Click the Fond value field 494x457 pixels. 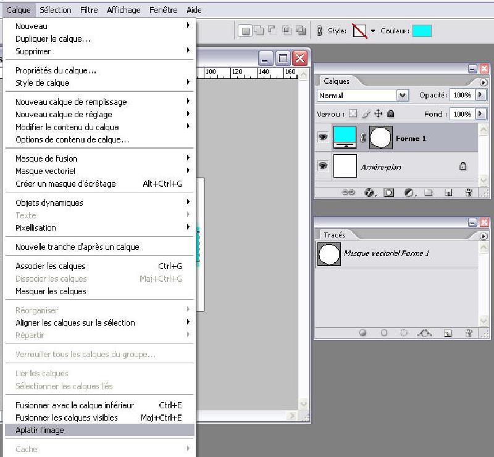point(463,113)
